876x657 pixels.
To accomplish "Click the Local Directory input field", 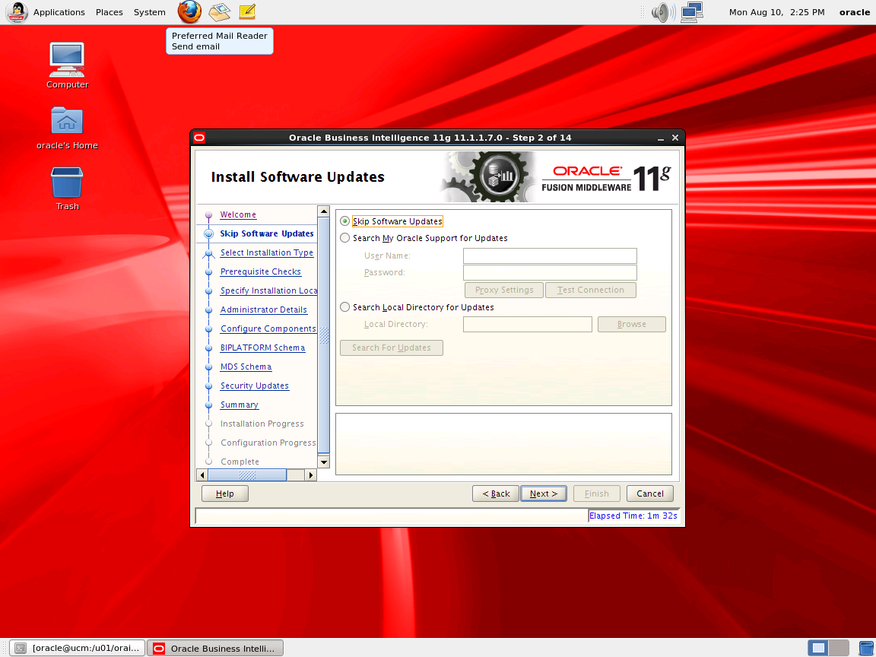I will 528,324.
